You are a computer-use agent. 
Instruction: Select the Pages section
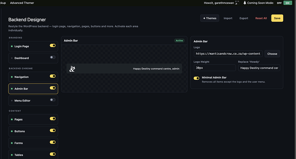pyautogui.click(x=33, y=120)
